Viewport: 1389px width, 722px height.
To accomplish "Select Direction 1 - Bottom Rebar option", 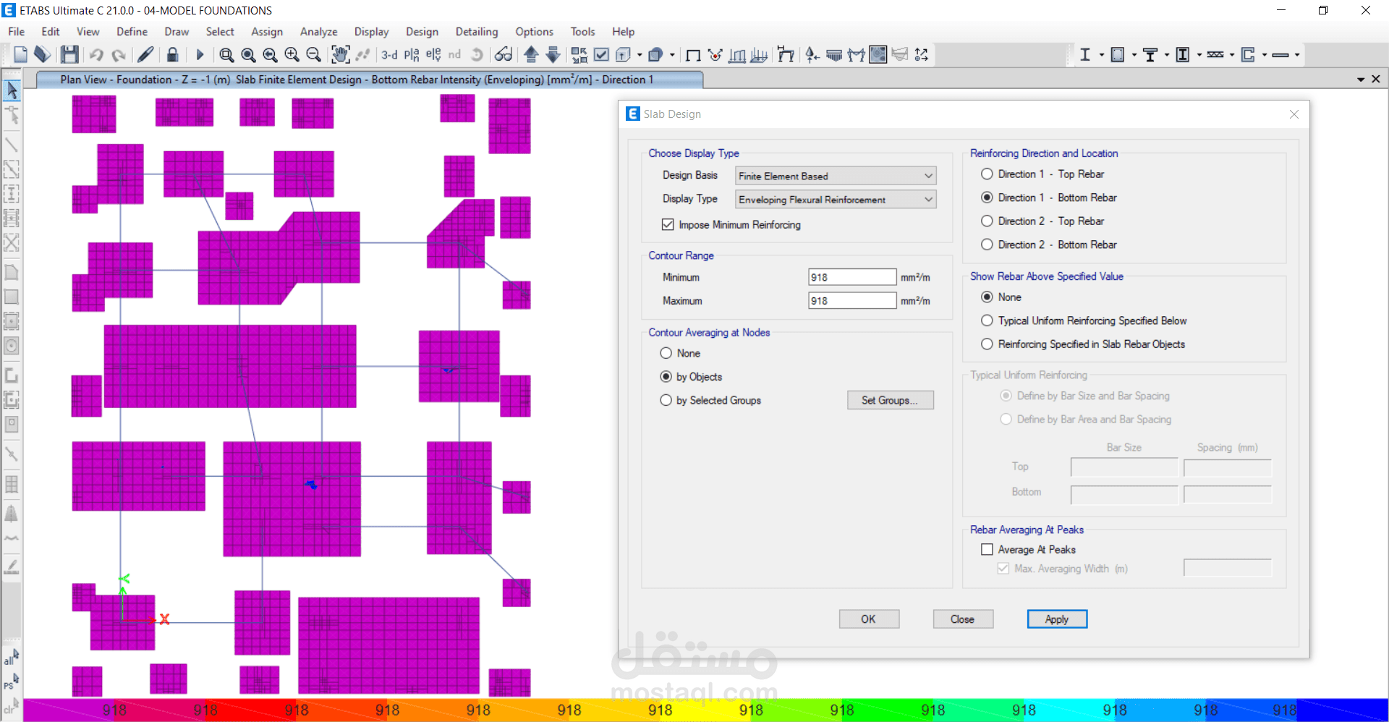I will coord(1048,198).
